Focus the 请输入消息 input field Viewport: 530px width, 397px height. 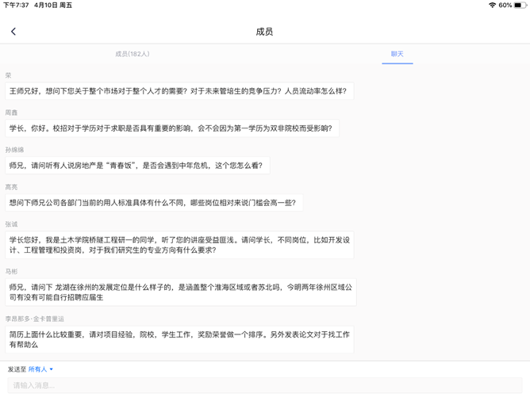(x=265, y=386)
